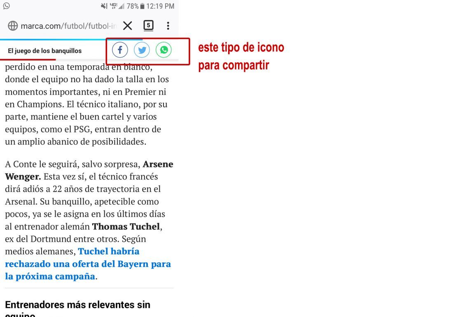
Task: Tap the bold name 'Thomas Tuchel'
Action: (x=126, y=227)
